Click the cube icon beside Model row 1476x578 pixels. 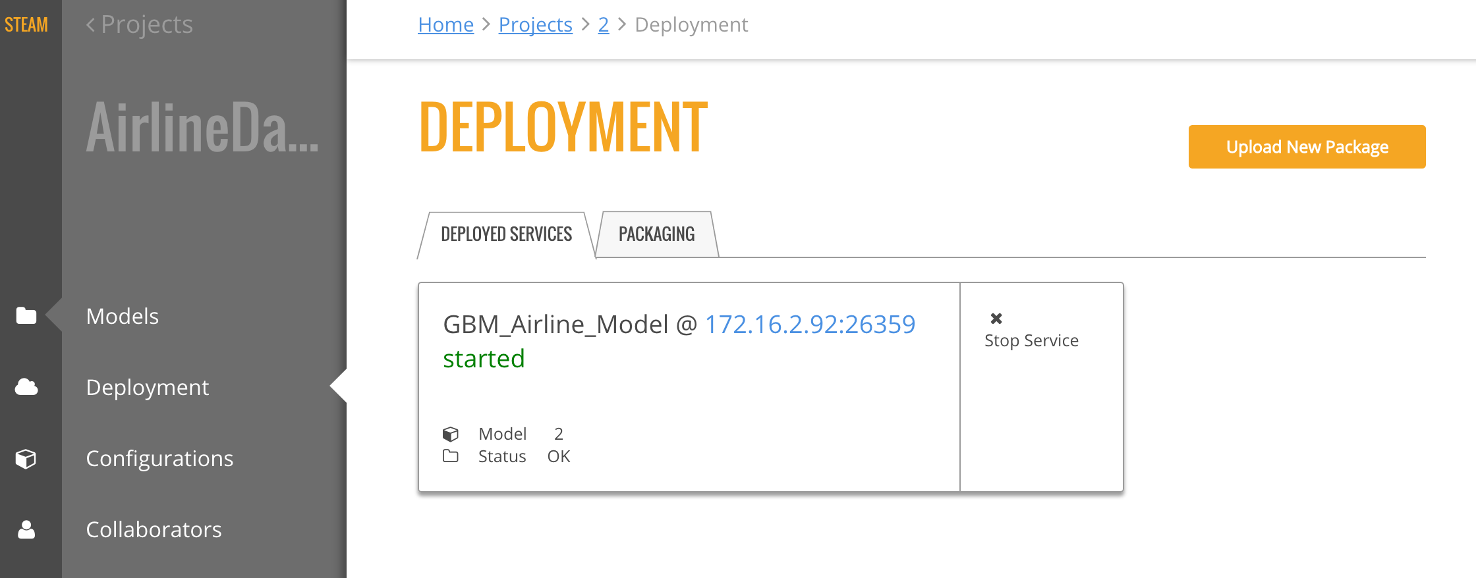451,434
